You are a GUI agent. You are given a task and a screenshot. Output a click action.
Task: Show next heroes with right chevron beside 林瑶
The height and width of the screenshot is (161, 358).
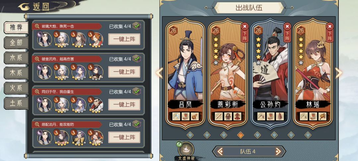pyautogui.click(x=338, y=73)
